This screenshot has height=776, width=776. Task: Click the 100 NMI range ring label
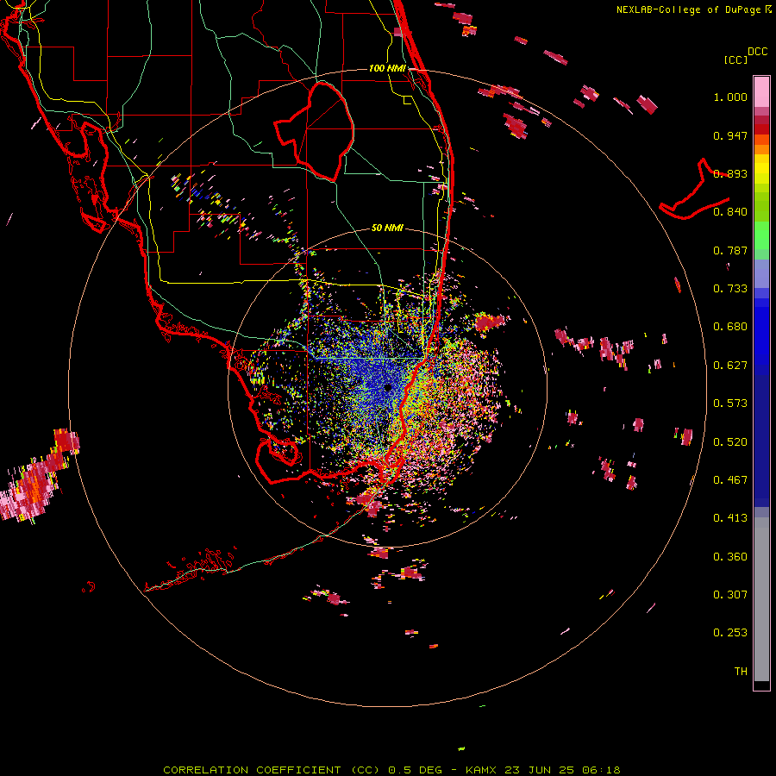[387, 68]
